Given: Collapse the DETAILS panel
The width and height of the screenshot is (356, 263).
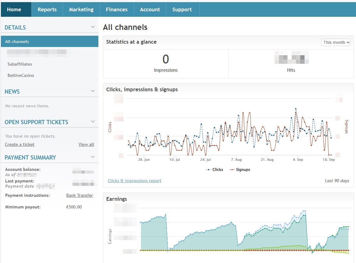Looking at the screenshot, I should point(93,27).
